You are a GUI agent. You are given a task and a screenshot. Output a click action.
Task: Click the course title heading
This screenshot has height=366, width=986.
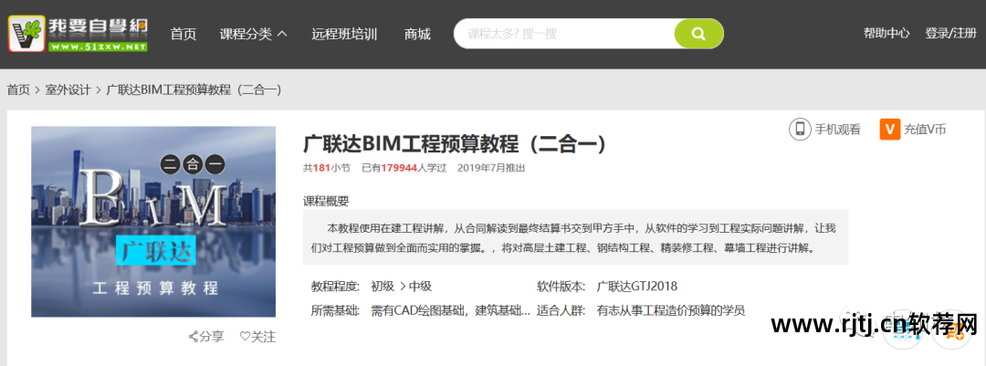(x=456, y=144)
